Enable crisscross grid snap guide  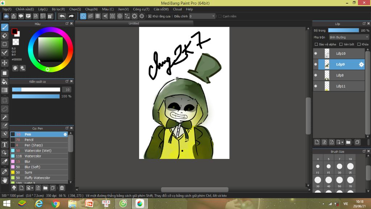point(98,16)
